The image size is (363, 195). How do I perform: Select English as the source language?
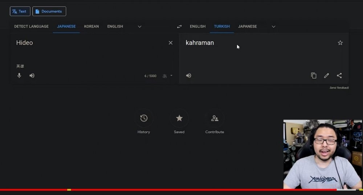115,26
